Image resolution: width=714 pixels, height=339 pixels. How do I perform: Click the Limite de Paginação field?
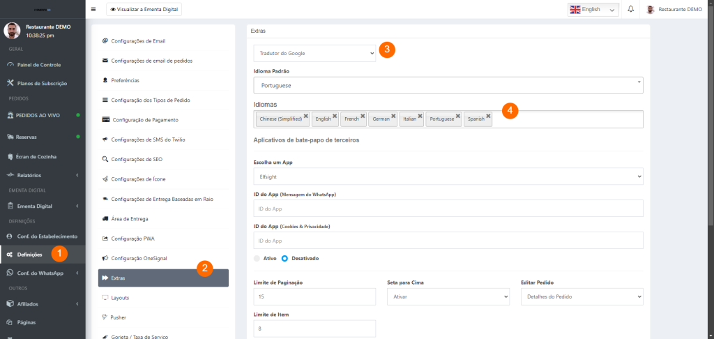[314, 297]
